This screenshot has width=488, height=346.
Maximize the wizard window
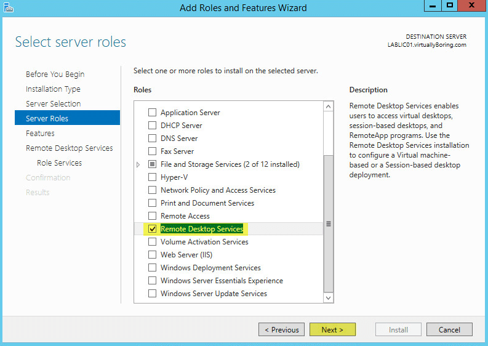coord(450,6)
